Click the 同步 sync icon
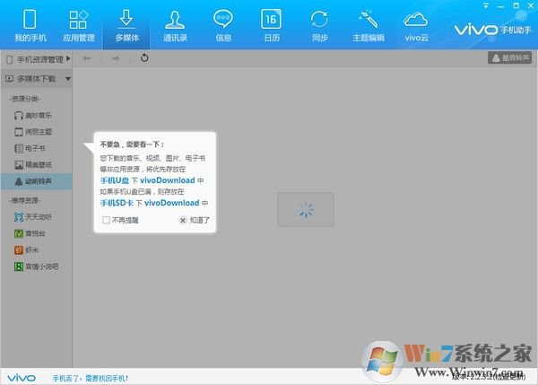538x385 pixels. pyautogui.click(x=318, y=26)
